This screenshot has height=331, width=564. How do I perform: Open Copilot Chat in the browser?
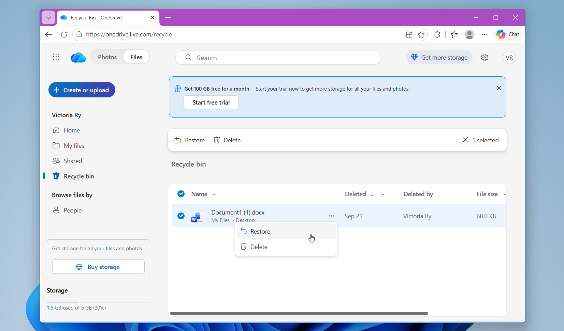pyautogui.click(x=508, y=34)
